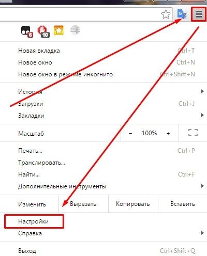Open Настройки from the menu
This screenshot has height=256, width=207.
33,221
